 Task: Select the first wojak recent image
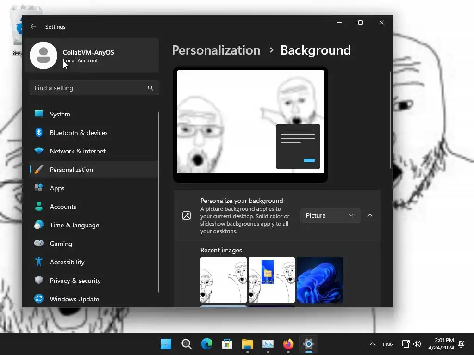224,280
